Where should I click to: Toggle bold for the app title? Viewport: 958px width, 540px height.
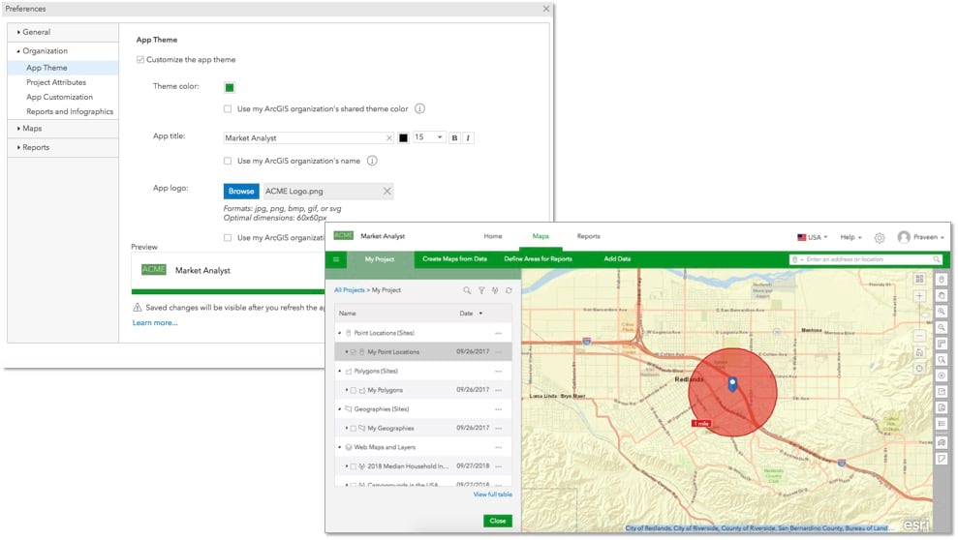click(x=454, y=137)
